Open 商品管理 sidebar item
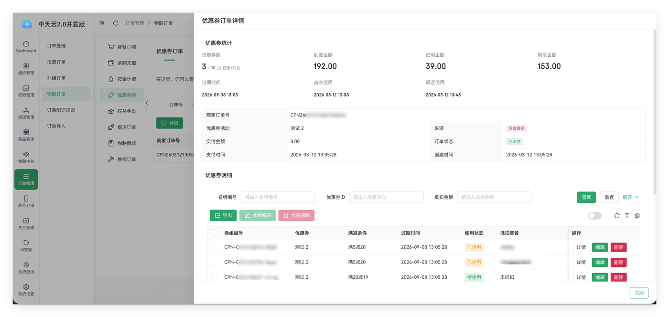This screenshot has height=317, width=669. click(26, 135)
